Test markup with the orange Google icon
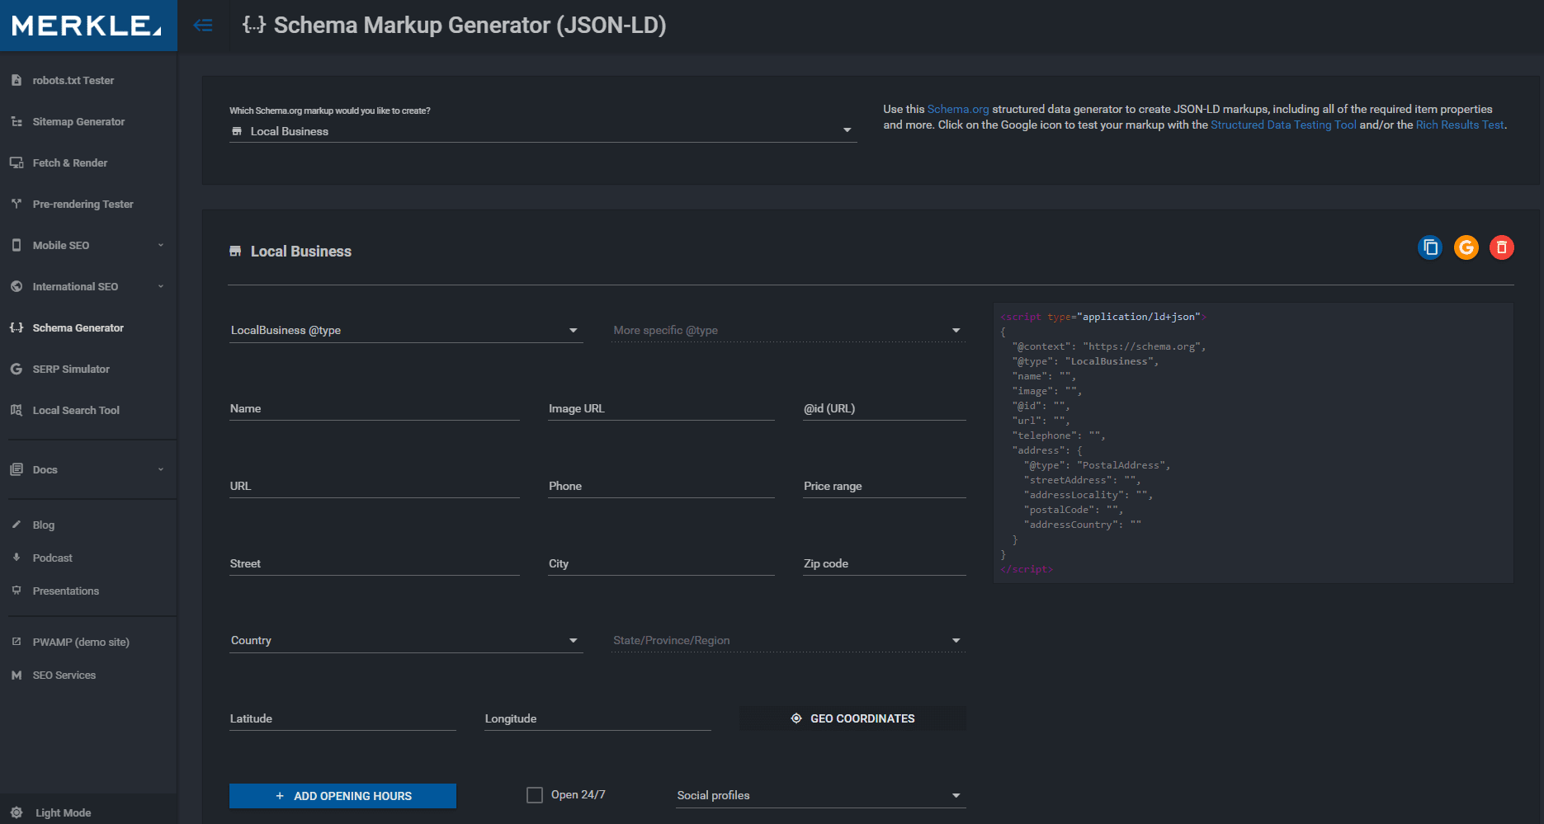Image resolution: width=1544 pixels, height=824 pixels. coord(1466,247)
